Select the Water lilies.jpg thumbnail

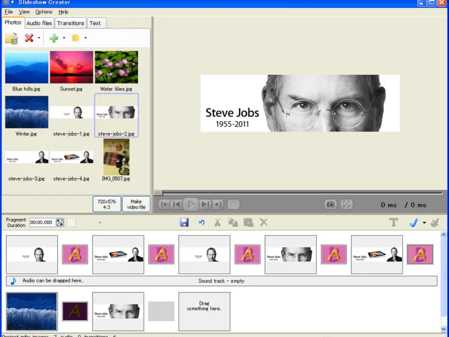(116, 67)
